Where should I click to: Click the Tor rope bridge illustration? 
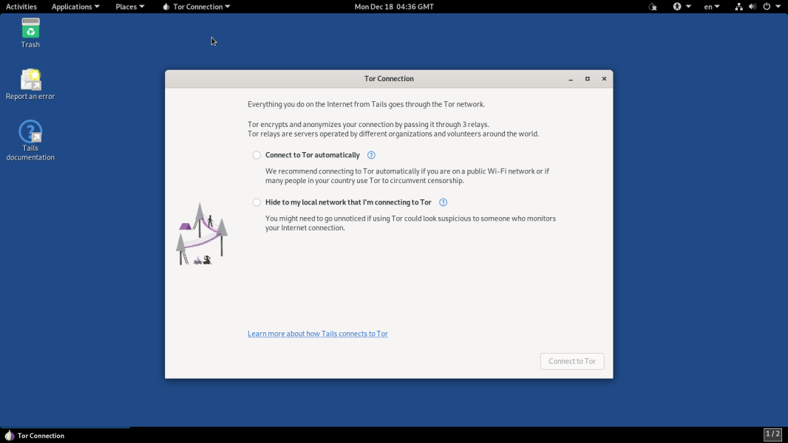pos(202,234)
